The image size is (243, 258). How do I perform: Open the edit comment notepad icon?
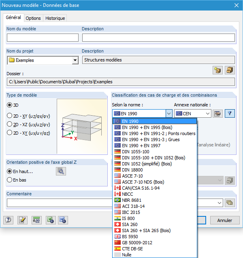22,220
